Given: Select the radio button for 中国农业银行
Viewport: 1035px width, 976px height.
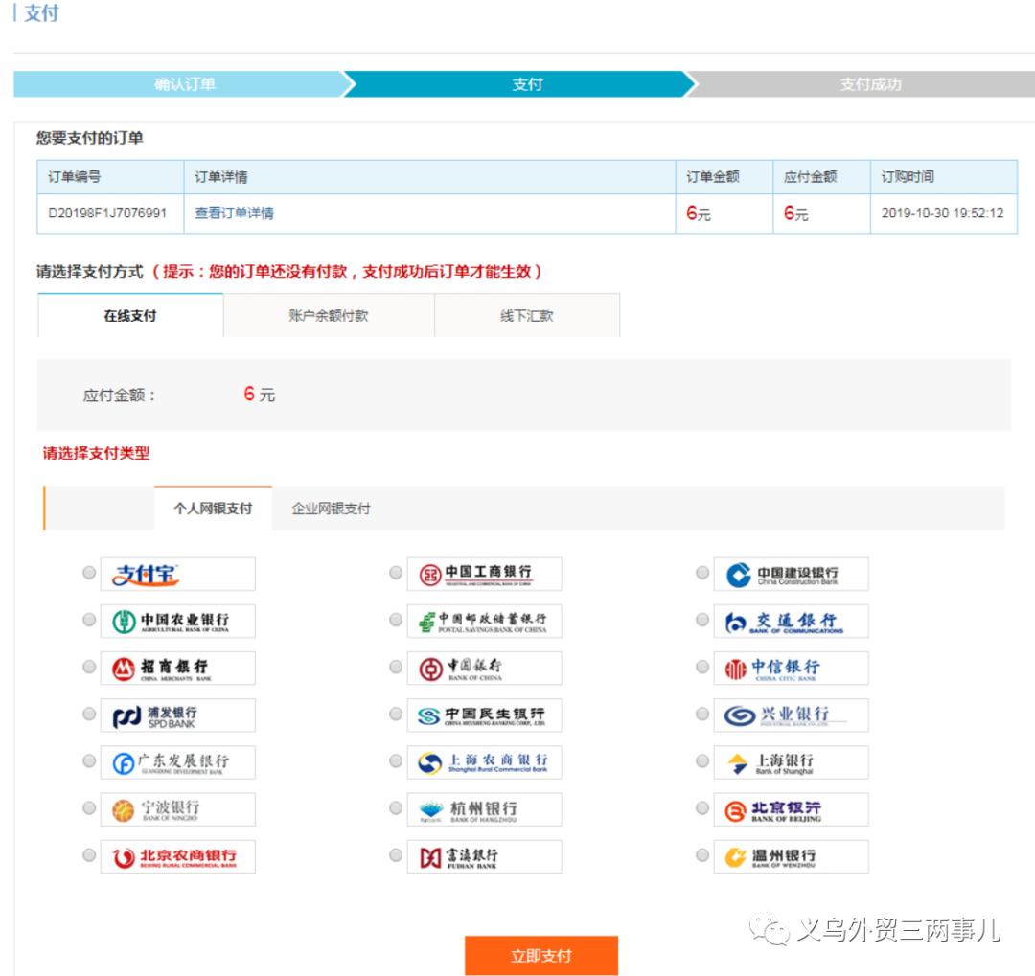Looking at the screenshot, I should pos(88,620).
